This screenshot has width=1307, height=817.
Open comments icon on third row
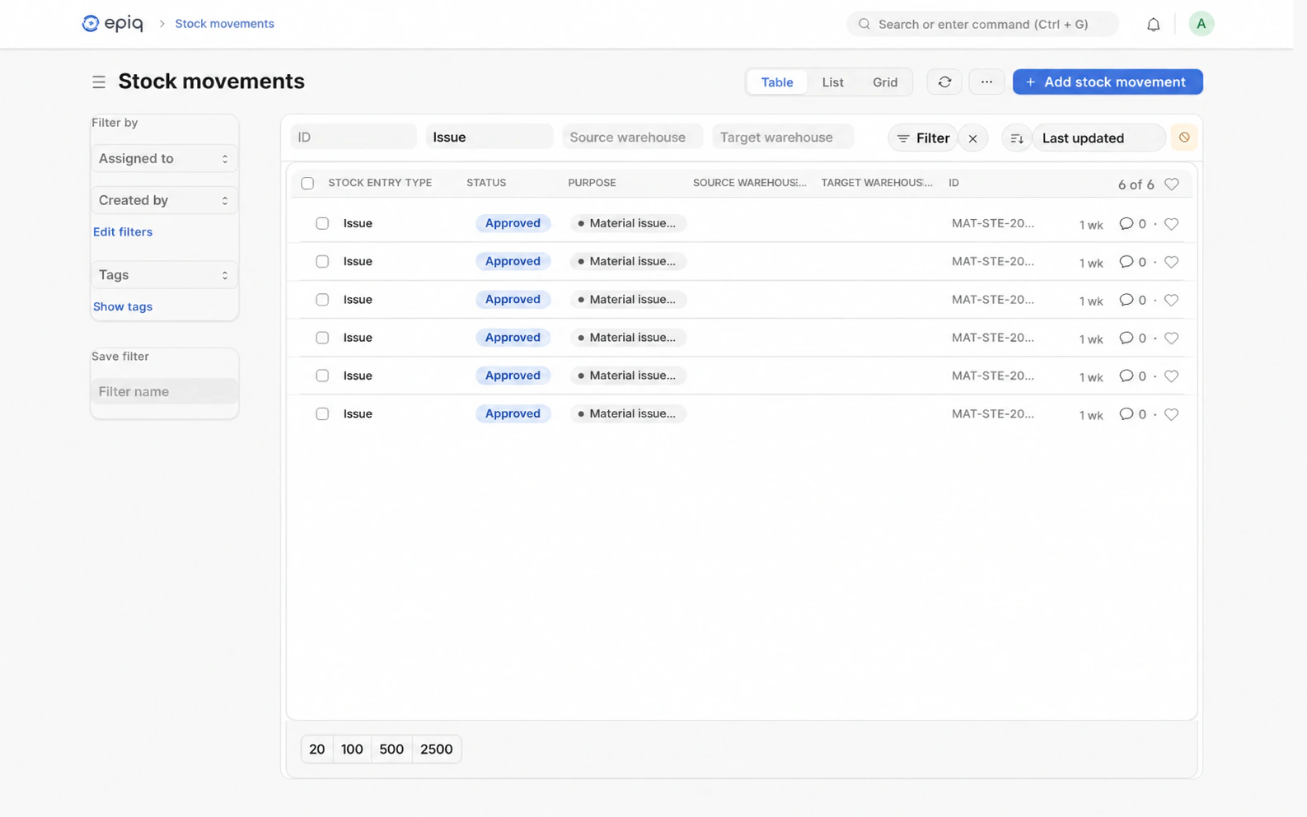click(x=1126, y=299)
